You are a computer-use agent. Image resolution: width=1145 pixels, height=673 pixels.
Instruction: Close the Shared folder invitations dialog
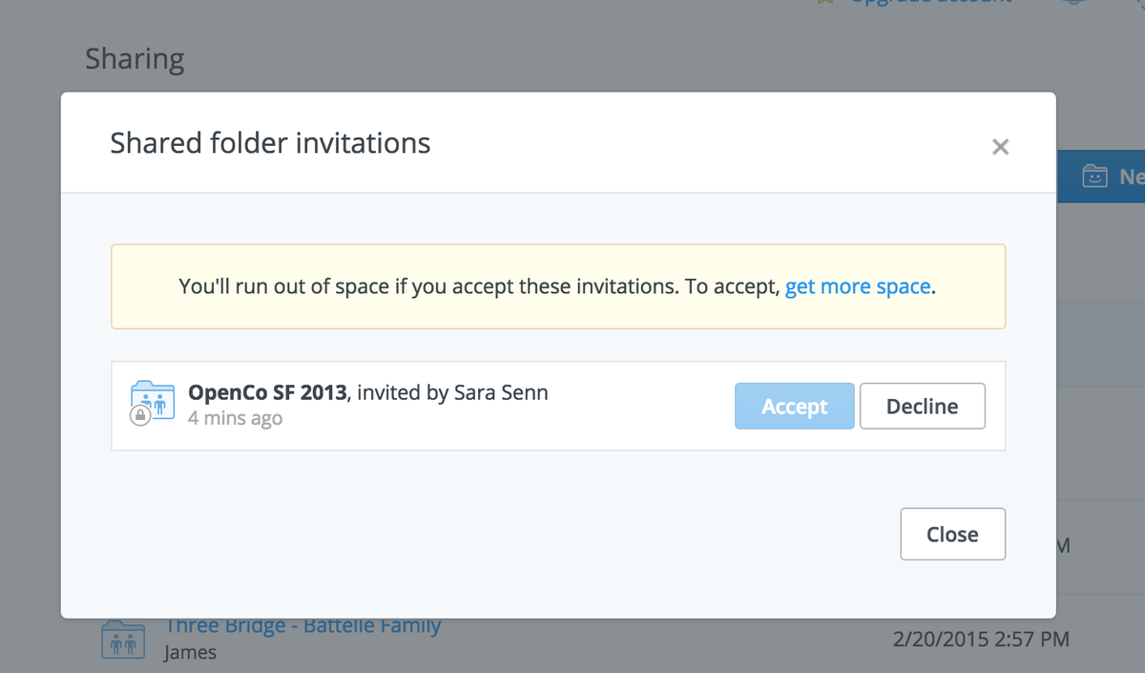pyautogui.click(x=952, y=534)
